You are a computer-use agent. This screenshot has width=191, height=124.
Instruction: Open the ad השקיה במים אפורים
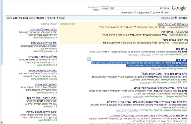(x=46, y=84)
